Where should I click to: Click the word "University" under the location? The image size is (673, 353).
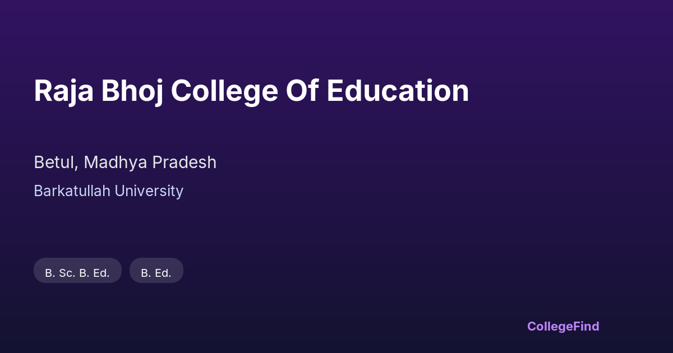pos(149,191)
